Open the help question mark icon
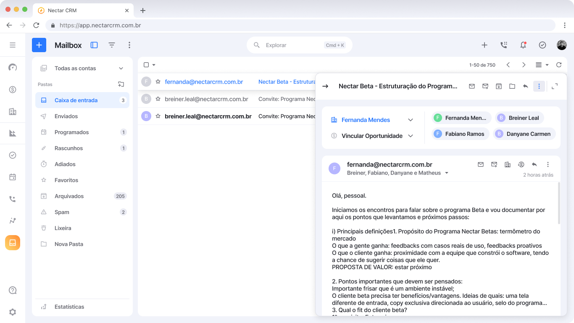574x323 pixels. coord(13,290)
